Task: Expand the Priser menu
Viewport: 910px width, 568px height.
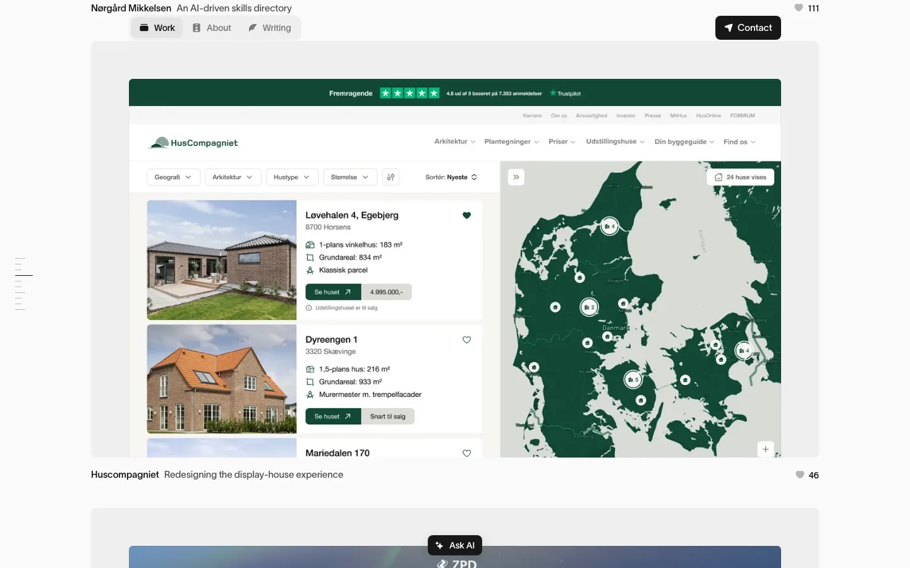Action: 562,142
